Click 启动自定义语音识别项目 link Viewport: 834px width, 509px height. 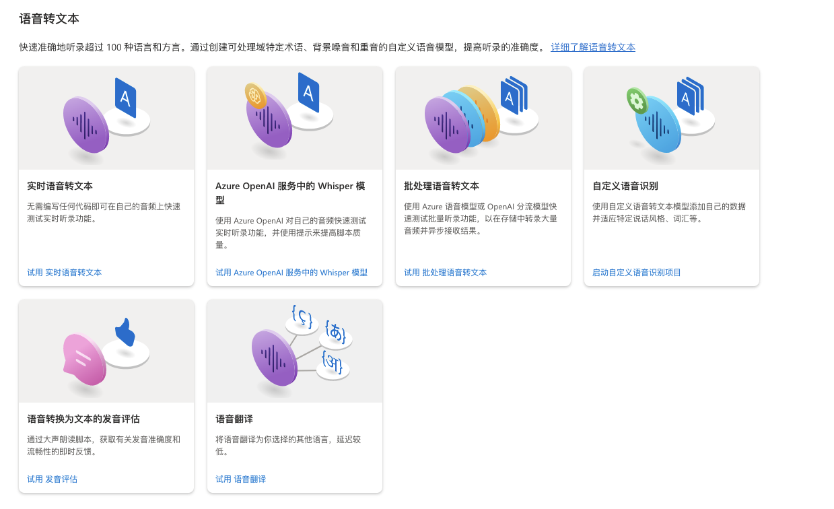636,272
